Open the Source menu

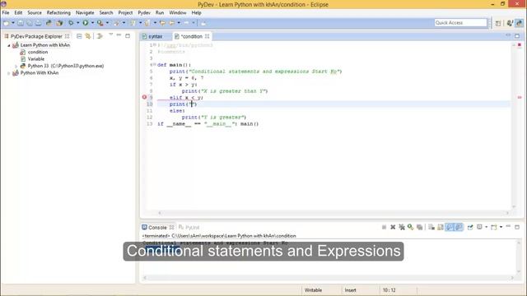35,13
